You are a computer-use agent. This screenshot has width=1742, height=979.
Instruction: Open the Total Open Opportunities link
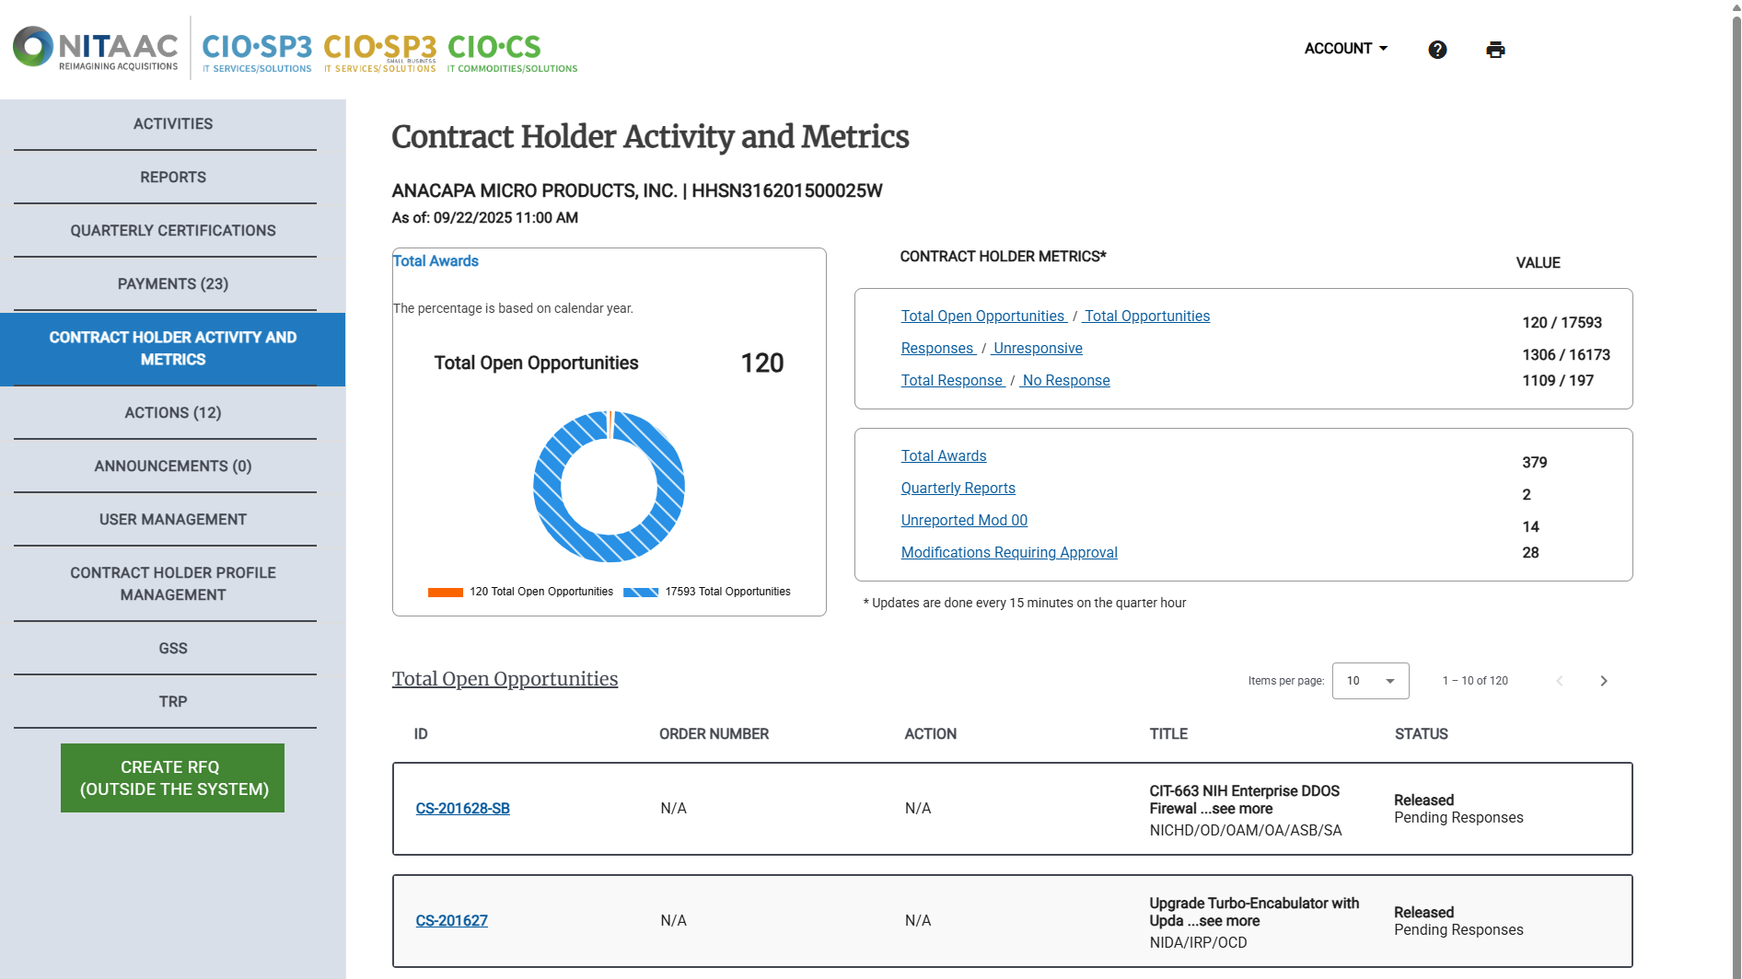tap(983, 316)
